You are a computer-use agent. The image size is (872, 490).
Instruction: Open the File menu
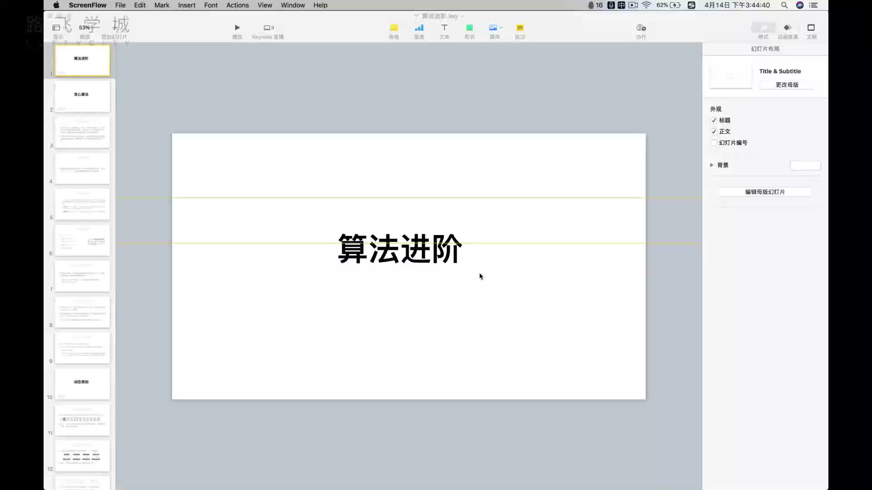(x=120, y=5)
